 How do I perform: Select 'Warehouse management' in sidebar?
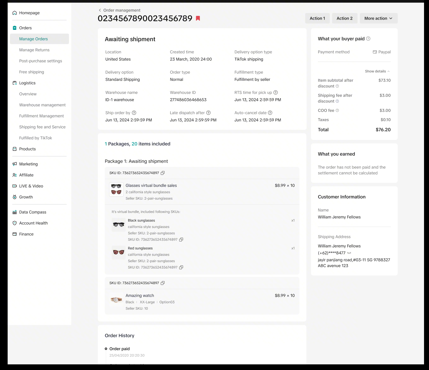point(43,105)
